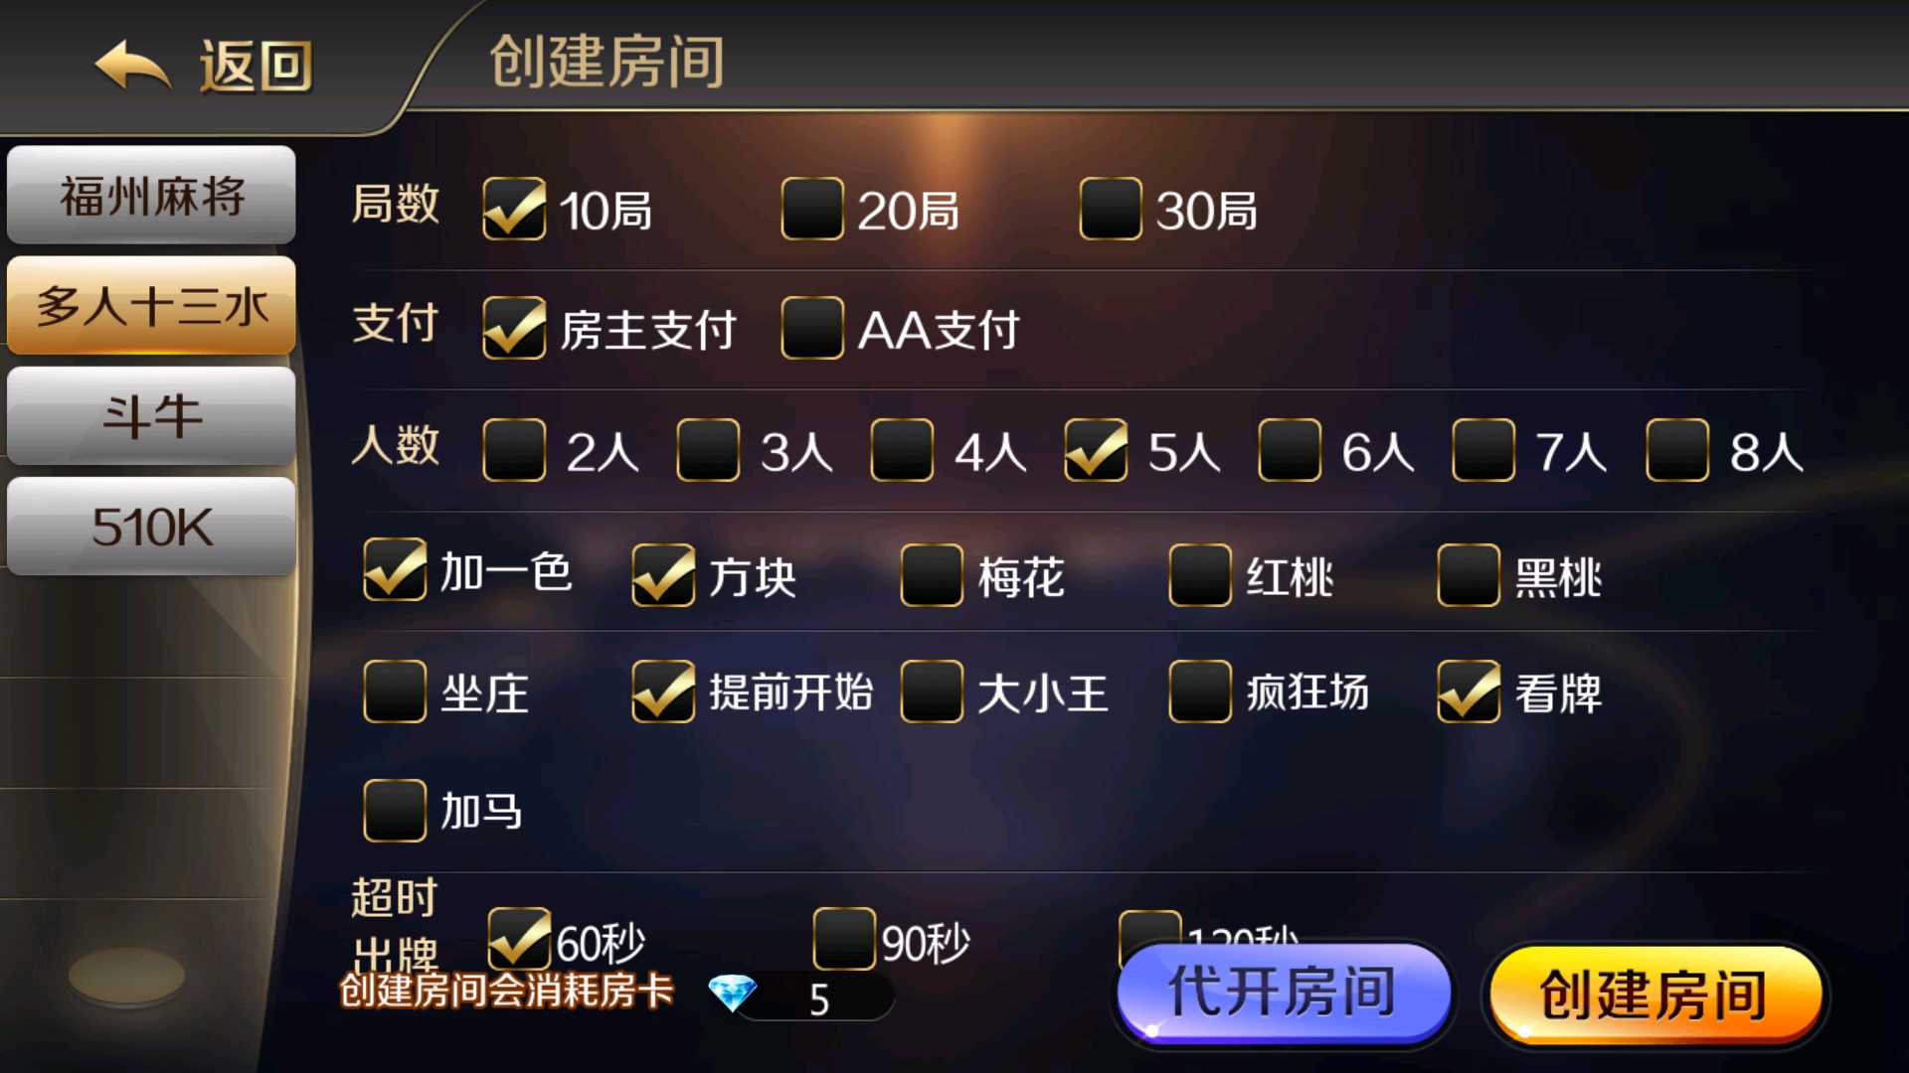Tap the orange 创建房间 button
Viewport: 1909px width, 1073px height.
(1653, 994)
